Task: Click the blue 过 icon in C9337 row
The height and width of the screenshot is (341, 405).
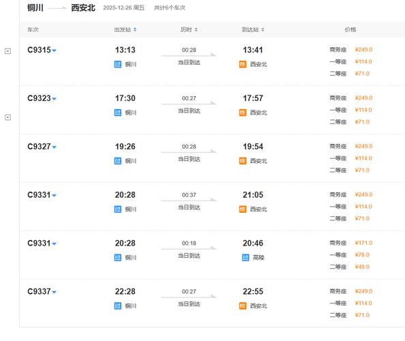Action: click(x=117, y=306)
